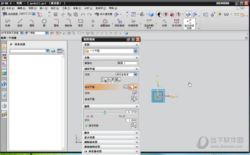Screen dimensions: 250x155
Task: Open the Specify Plane method dropdown arrow
Action: pos(136,87)
